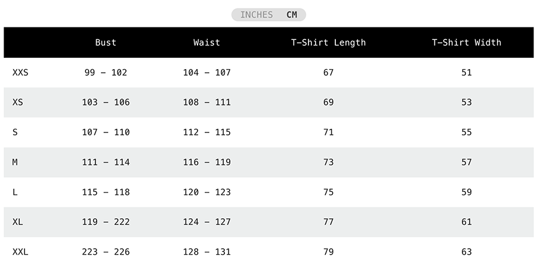Viewport: 537px width, 266px height.
Task: Click the Waist column header
Action: click(206, 42)
